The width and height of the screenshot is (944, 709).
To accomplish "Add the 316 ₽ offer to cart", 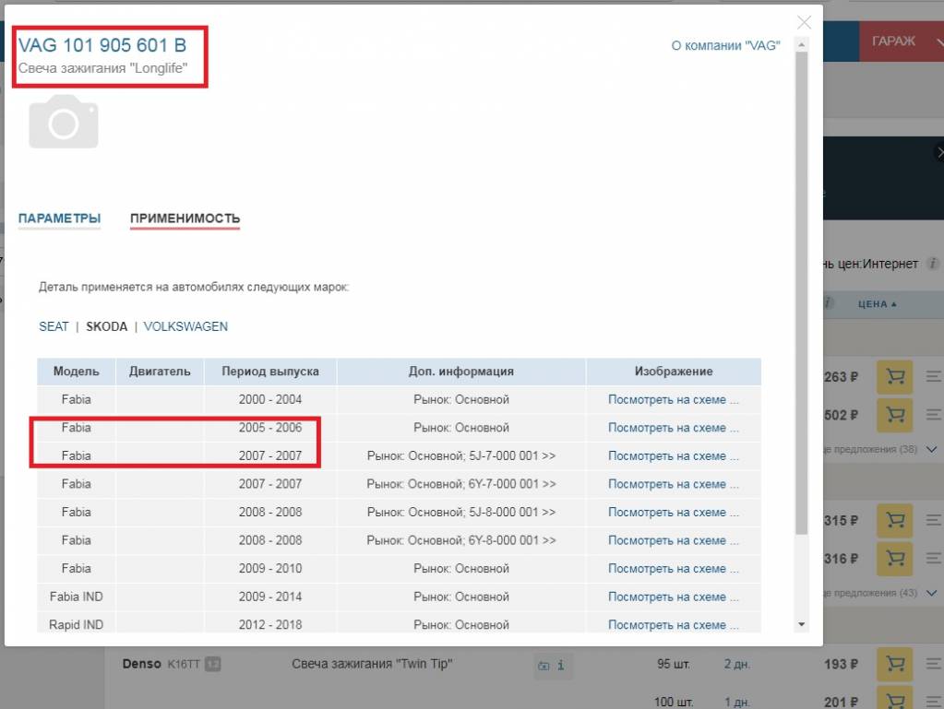I will coord(894,558).
